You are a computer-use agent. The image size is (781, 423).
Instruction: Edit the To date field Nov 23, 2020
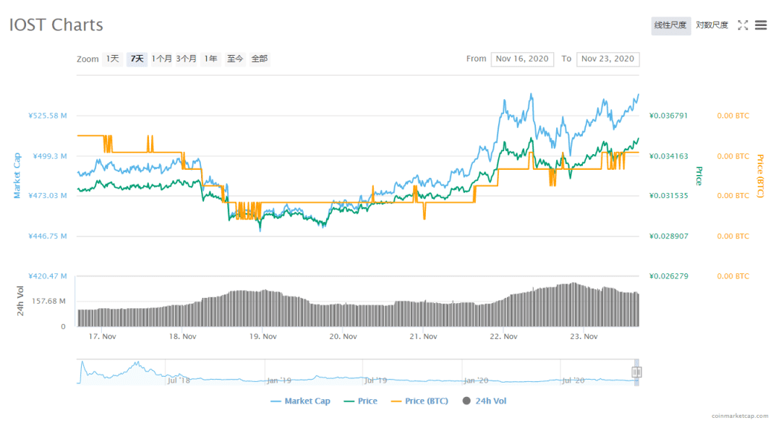(607, 59)
